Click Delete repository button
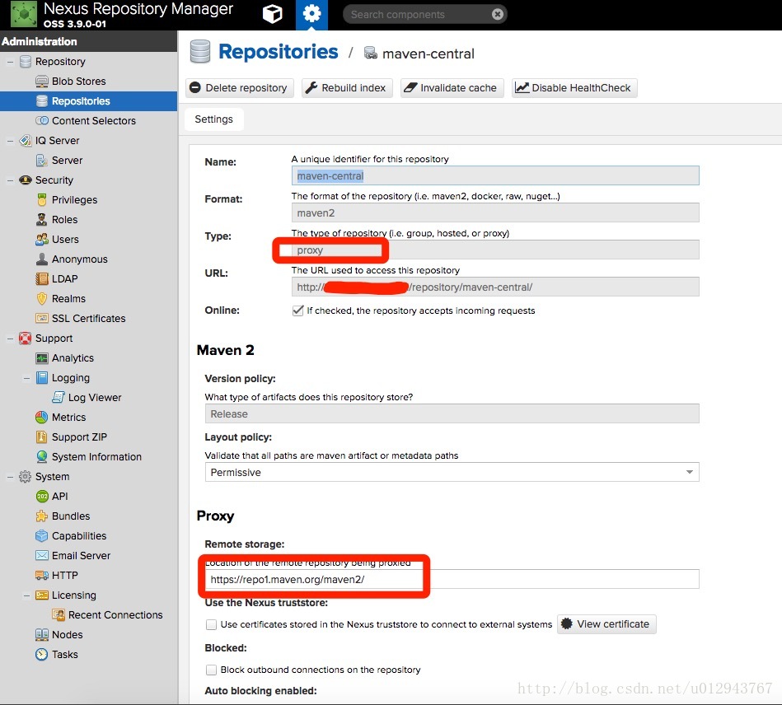 (240, 88)
